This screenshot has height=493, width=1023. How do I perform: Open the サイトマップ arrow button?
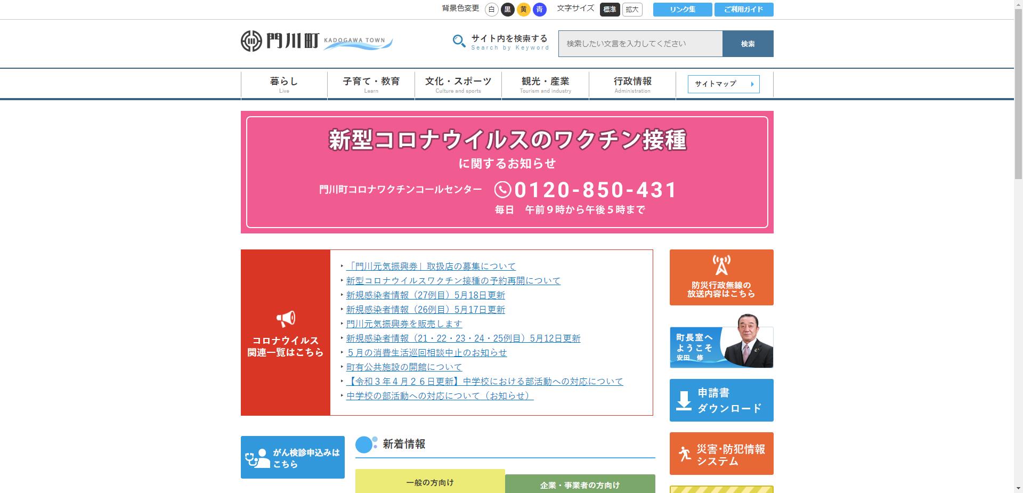click(724, 84)
